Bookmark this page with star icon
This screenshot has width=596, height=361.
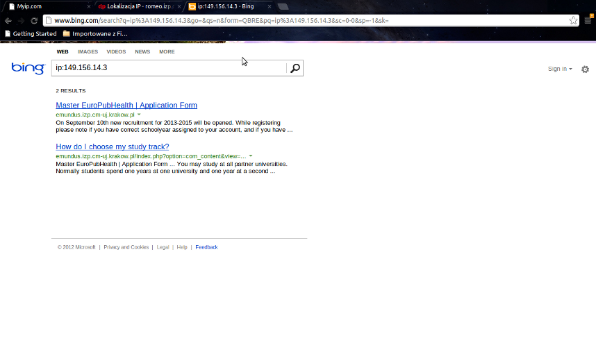coord(573,21)
